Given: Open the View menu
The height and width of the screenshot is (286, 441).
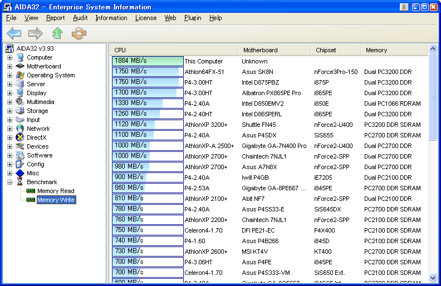Looking at the screenshot, I should [31, 18].
